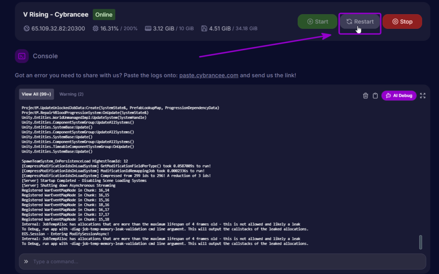
Task: Open the paste.cybrancee.com link
Action: coord(209,75)
